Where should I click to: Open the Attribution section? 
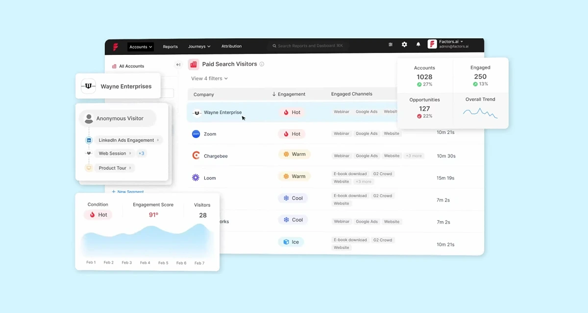[x=231, y=46]
